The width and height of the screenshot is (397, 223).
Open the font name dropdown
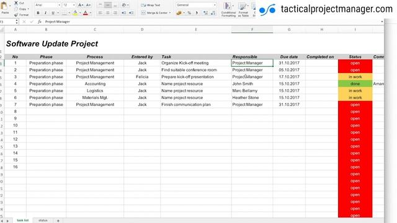(x=59, y=5)
